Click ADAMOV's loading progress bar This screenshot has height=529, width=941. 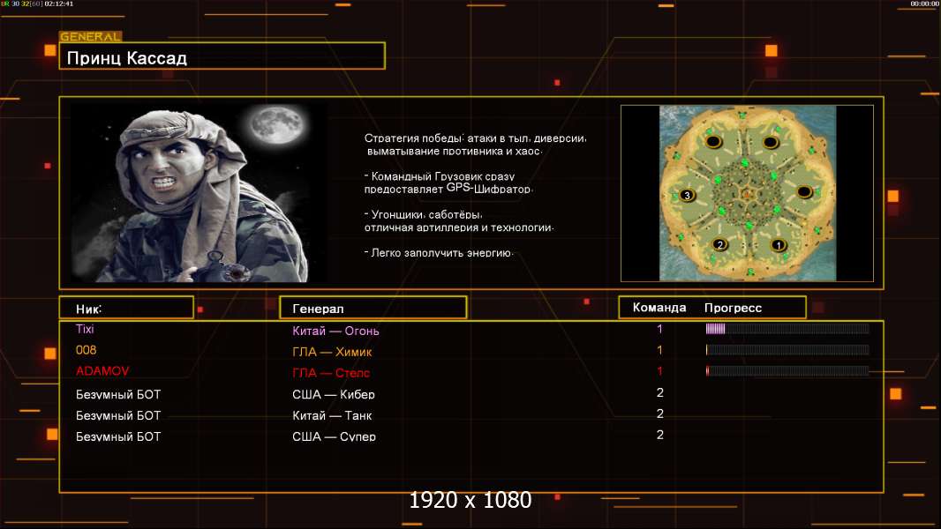click(787, 371)
